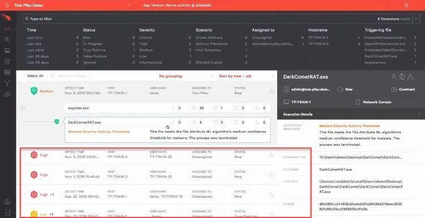The image size is (425, 218).
Task: Open the No grouping dropdown
Action: 186,76
